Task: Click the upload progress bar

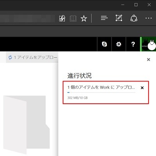Action: (x=101, y=92)
